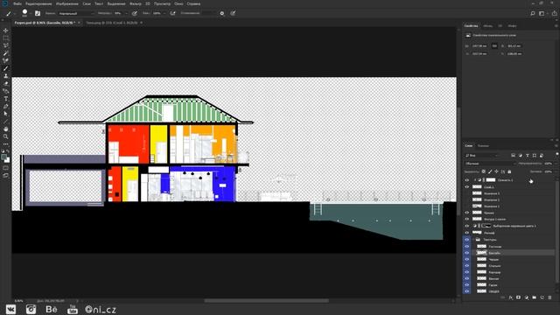Image resolution: width=560 pixels, height=315 pixels.
Task: Change screen mode in toolbox
Action: tap(6, 175)
